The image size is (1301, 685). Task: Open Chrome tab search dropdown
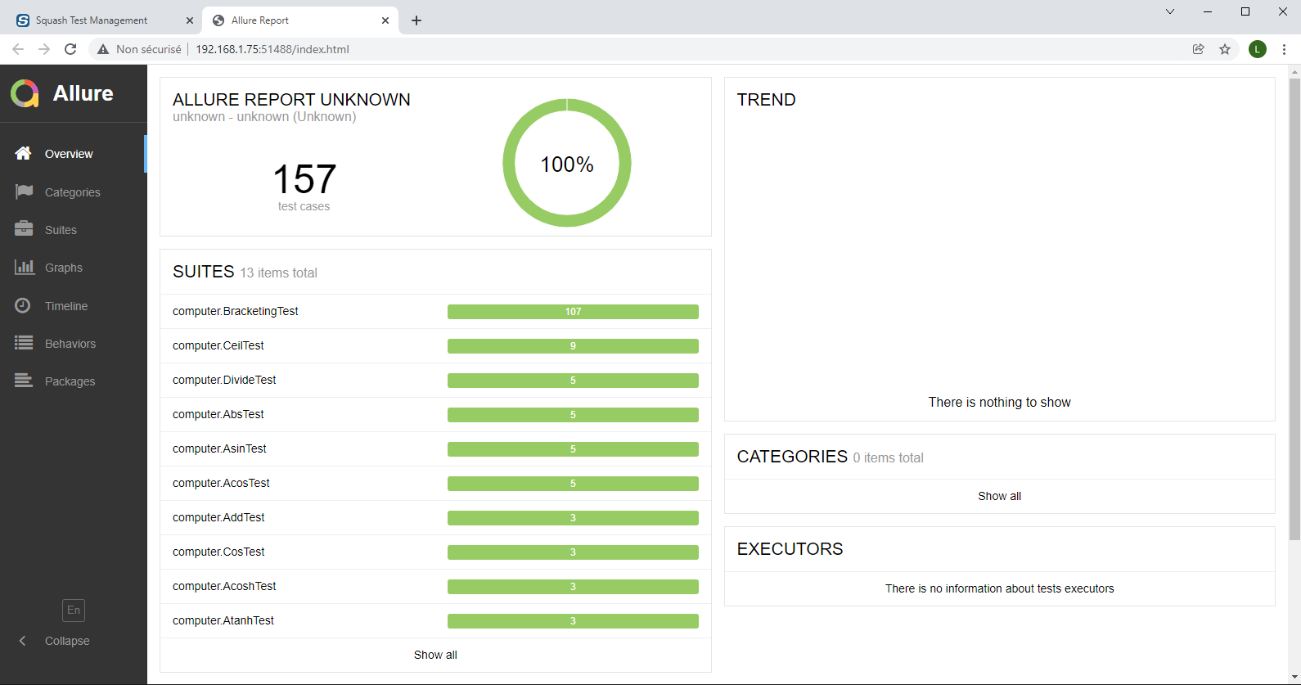(1170, 11)
